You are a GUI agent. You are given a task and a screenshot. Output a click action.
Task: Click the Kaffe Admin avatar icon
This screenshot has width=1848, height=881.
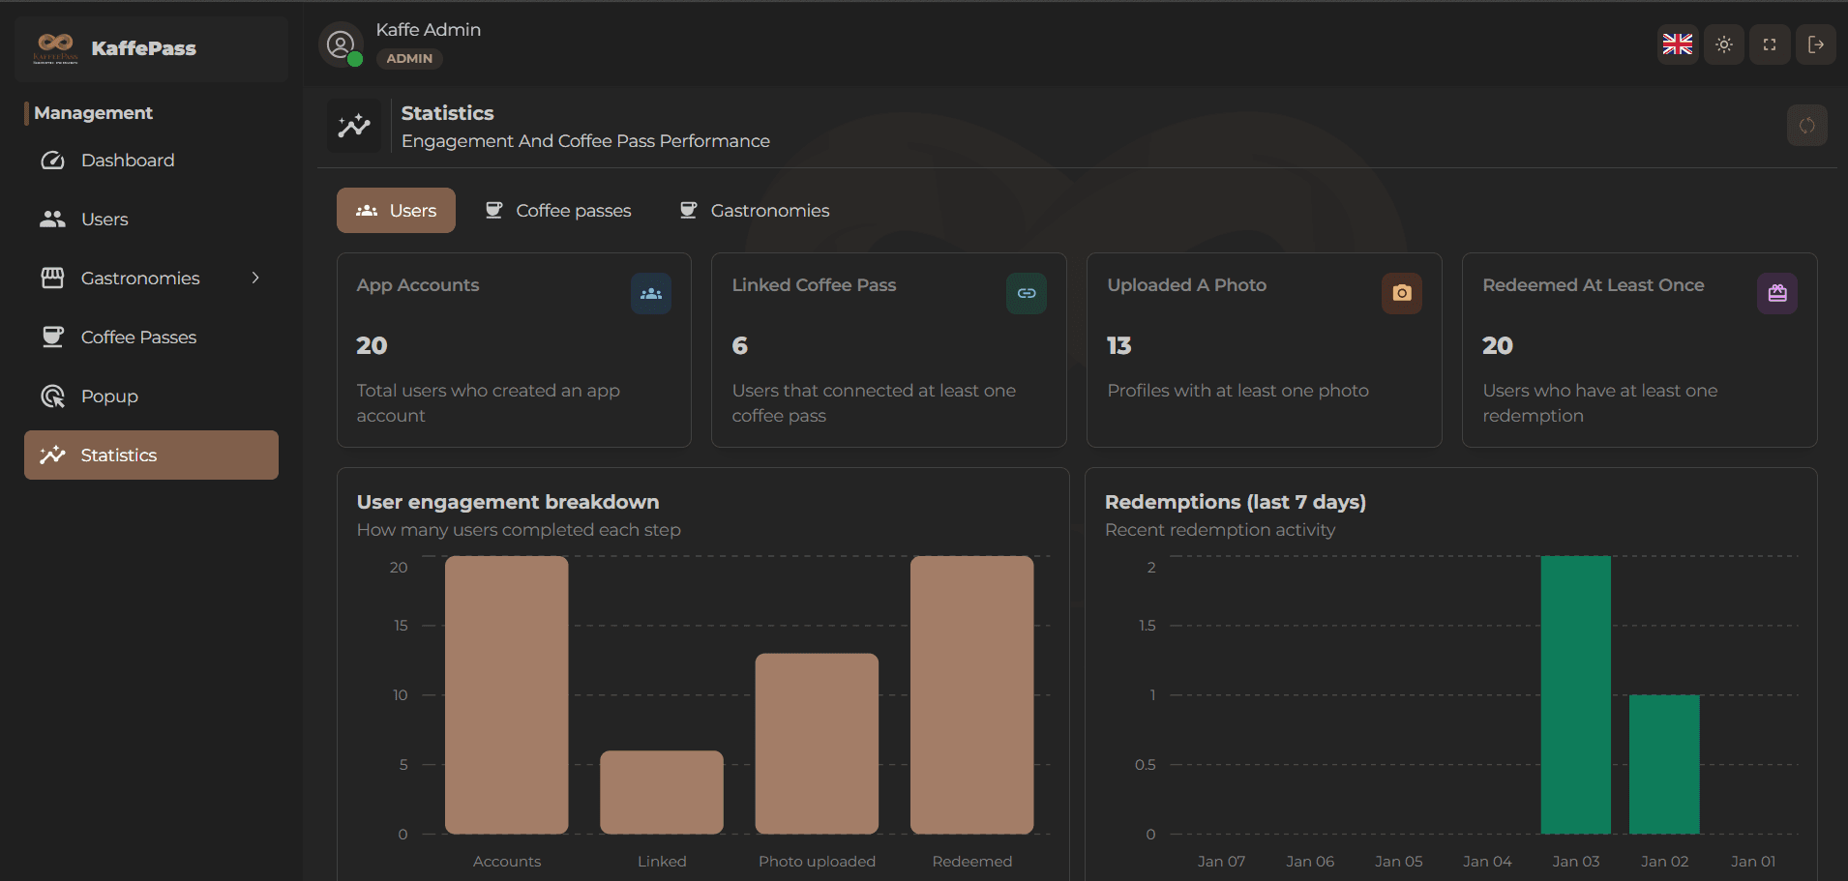click(341, 44)
